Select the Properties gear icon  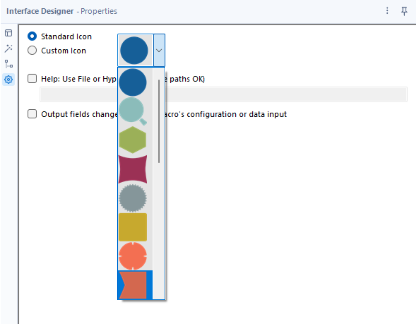point(8,80)
